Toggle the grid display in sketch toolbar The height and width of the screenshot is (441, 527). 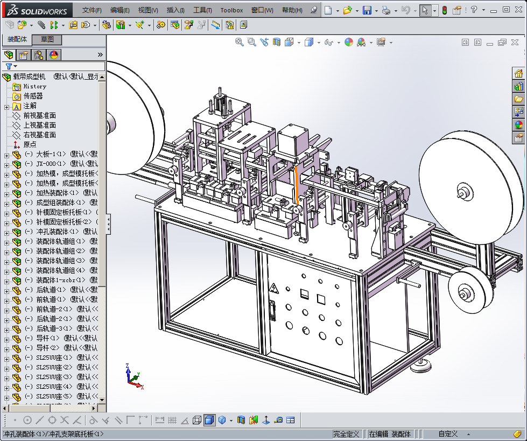click(172, 420)
